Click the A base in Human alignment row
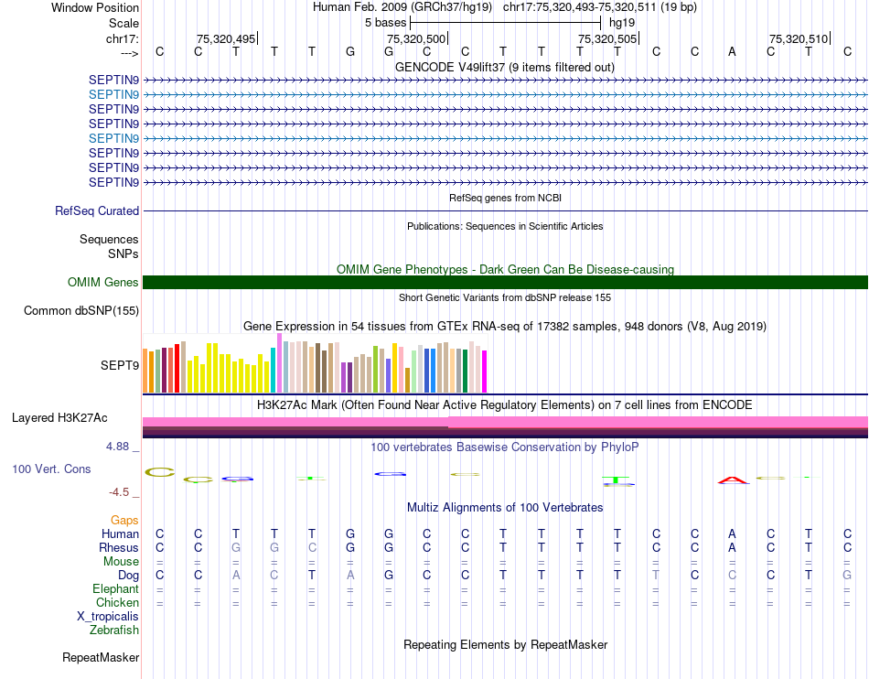The image size is (869, 679). (732, 533)
